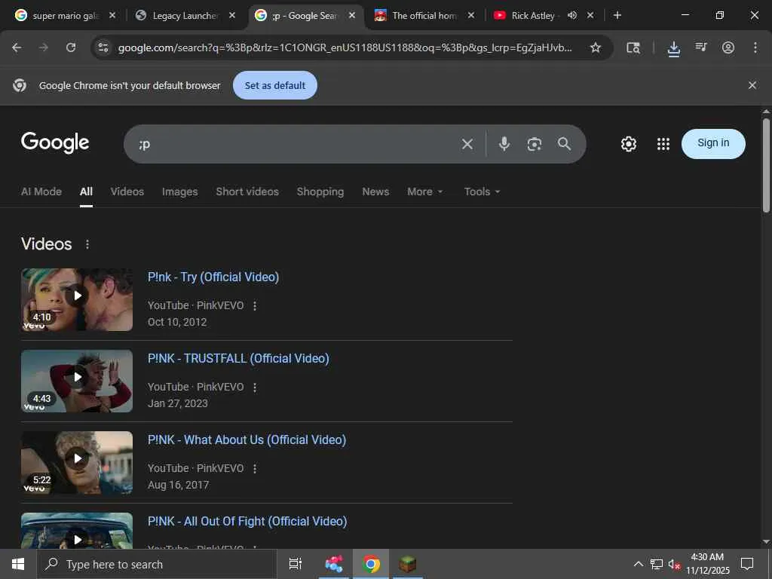
Task: Select the Short videos search tab
Action: [x=247, y=191]
